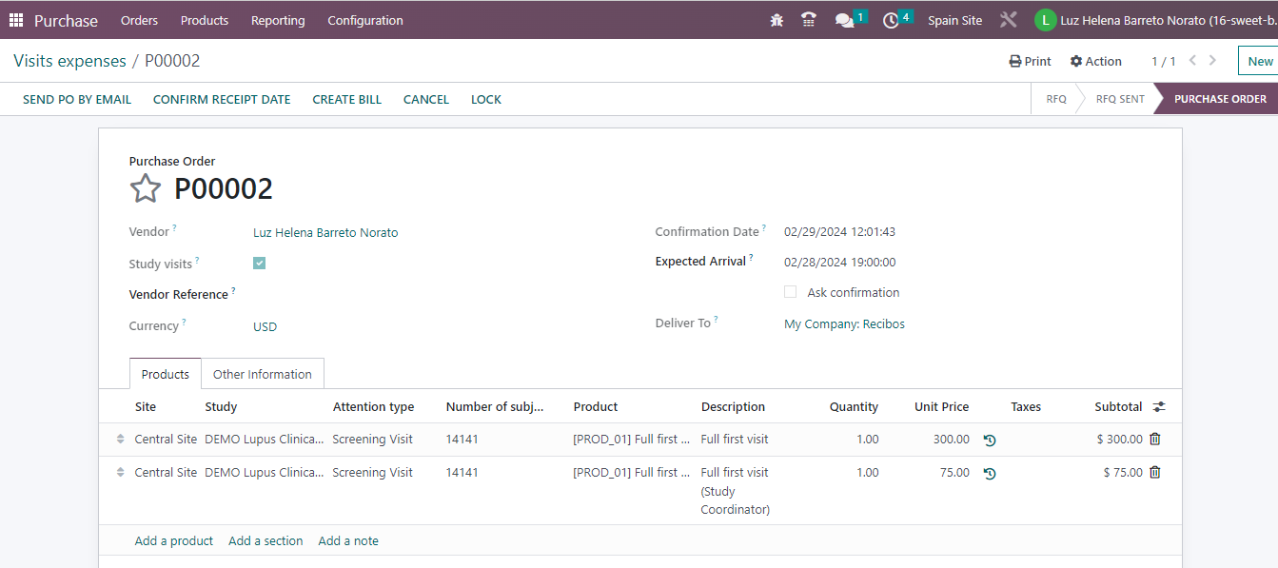The width and height of the screenshot is (1278, 568).
Task: Open the Configuration menu
Action: (365, 20)
